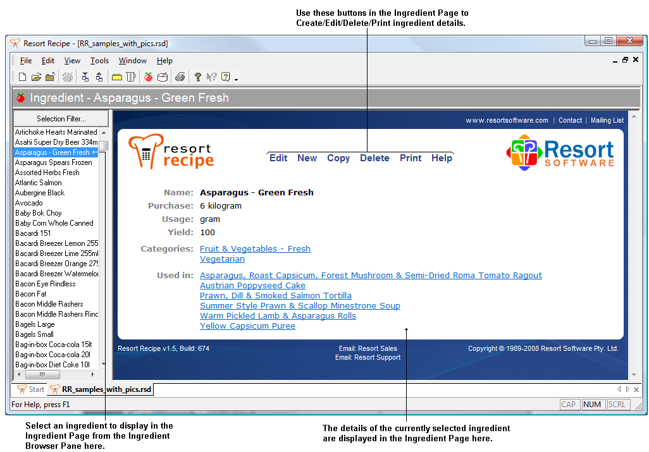The width and height of the screenshot is (649, 452).
Task: Click the Help link beside Print
Action: [442, 158]
